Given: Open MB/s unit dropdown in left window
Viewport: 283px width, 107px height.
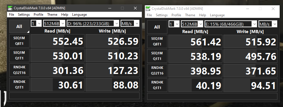Looking at the screenshot, I should click(130, 24).
